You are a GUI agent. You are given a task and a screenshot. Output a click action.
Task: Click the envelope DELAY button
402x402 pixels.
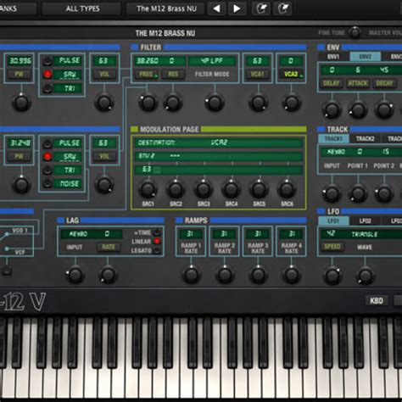(x=331, y=83)
